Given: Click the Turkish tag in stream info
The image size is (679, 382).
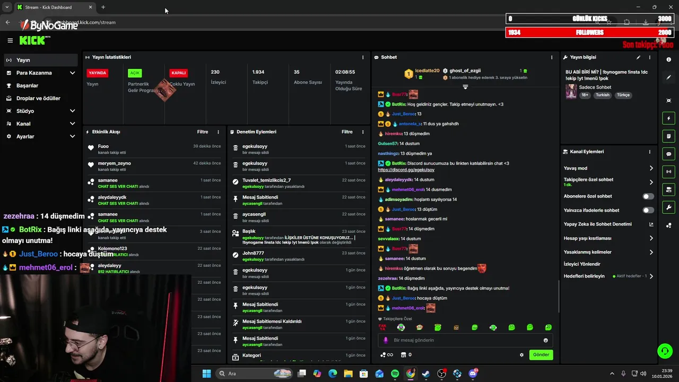Looking at the screenshot, I should pos(603,95).
